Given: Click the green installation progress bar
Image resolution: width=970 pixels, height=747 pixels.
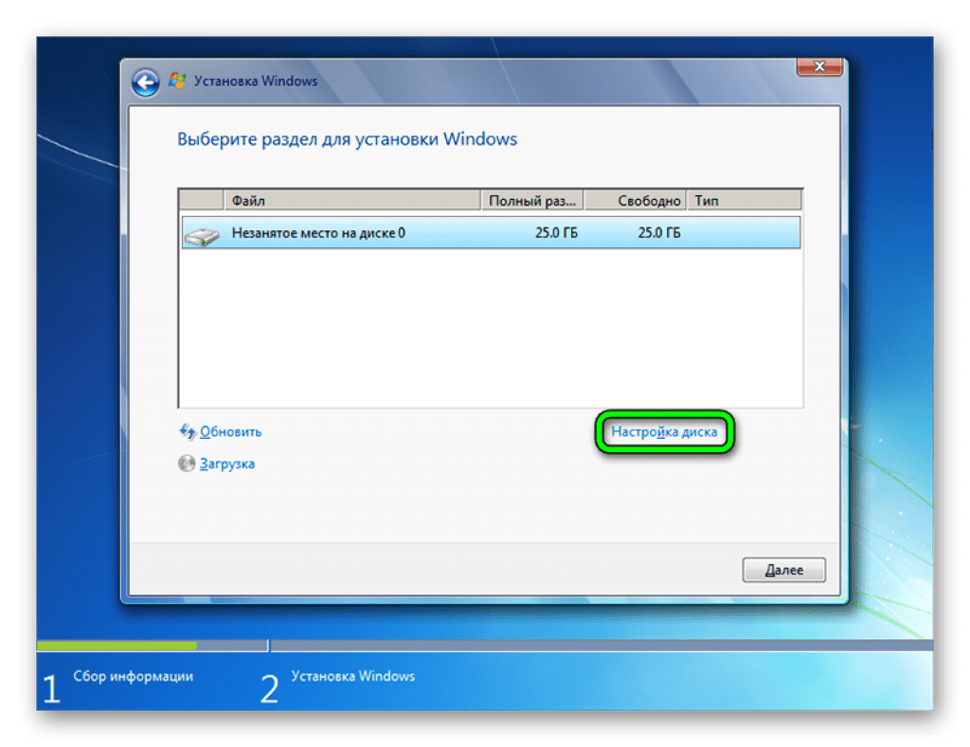Looking at the screenshot, I should 117,646.
